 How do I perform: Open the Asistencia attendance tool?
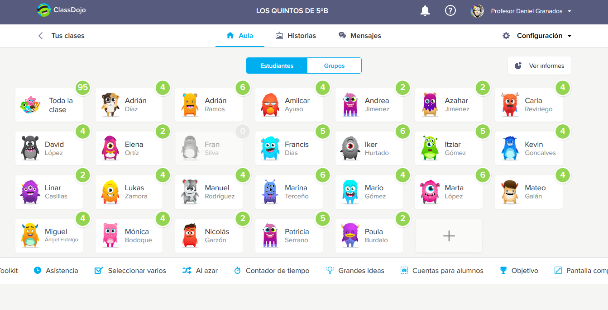point(56,270)
